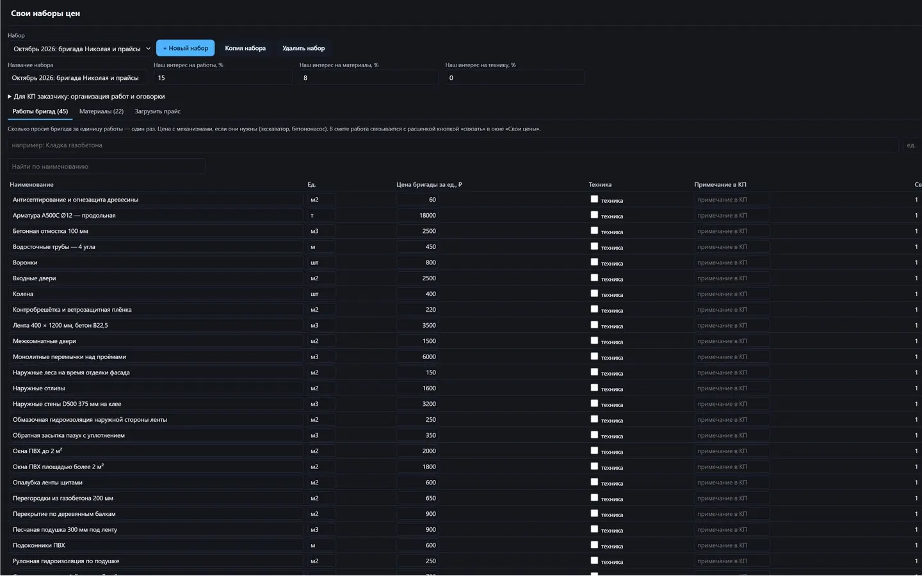Image resolution: width=922 pixels, height=576 pixels.
Task: Tick техника checkbox for Арматура А500С row
Action: [594, 215]
